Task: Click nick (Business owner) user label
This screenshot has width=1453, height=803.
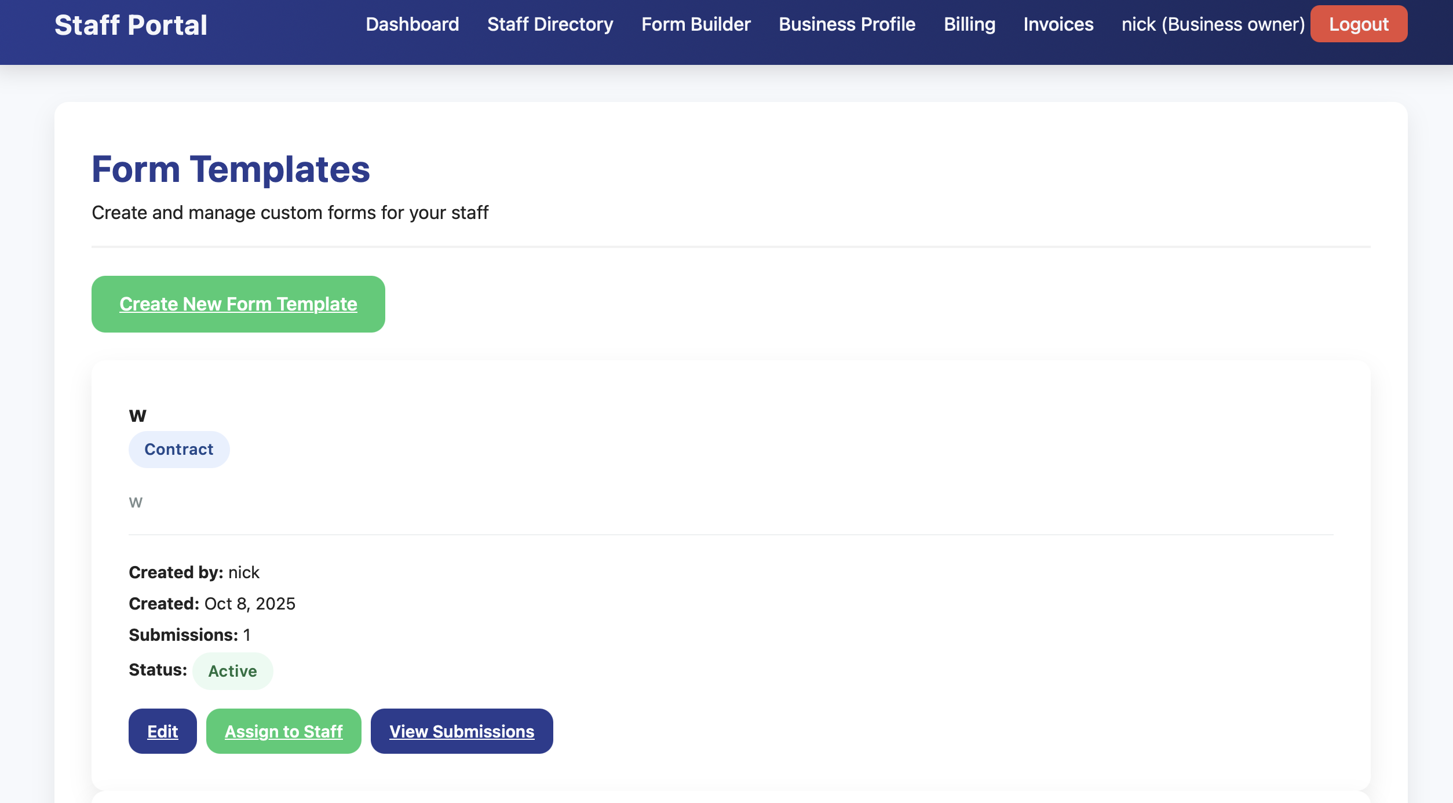Action: (x=1213, y=24)
